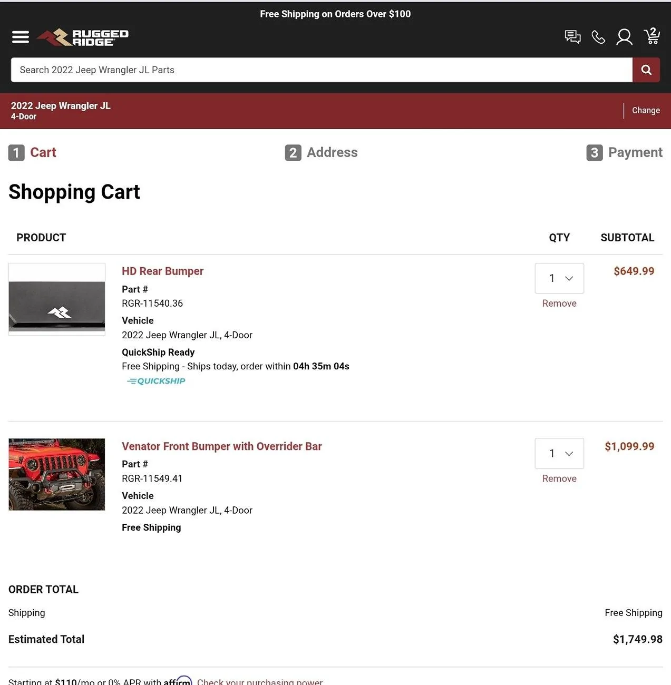Click the HD Rear Bumper thumbnail image
The image size is (671, 685).
[57, 299]
